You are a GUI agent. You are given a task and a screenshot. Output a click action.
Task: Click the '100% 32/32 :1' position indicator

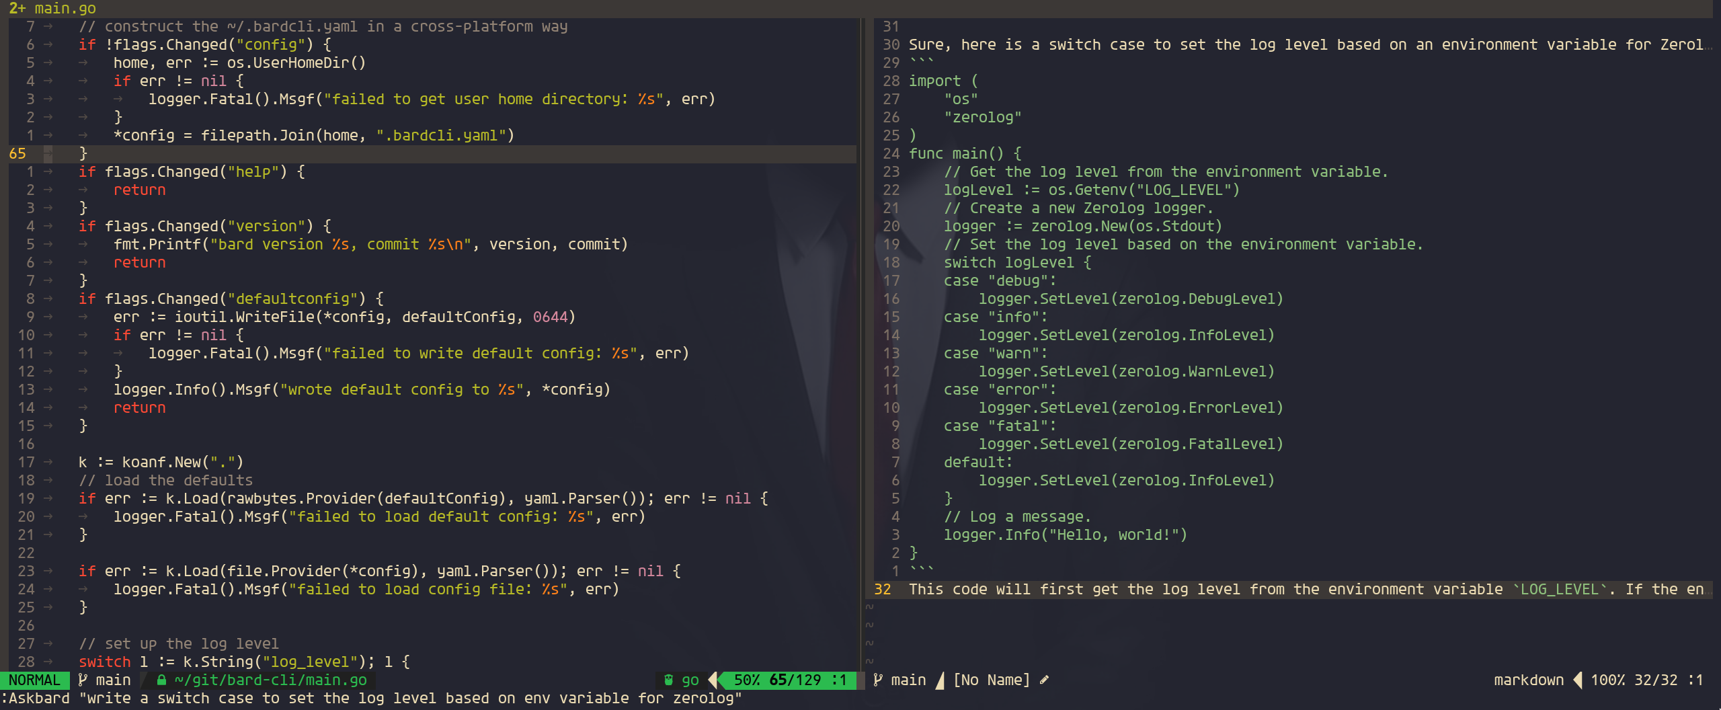[1646, 680]
